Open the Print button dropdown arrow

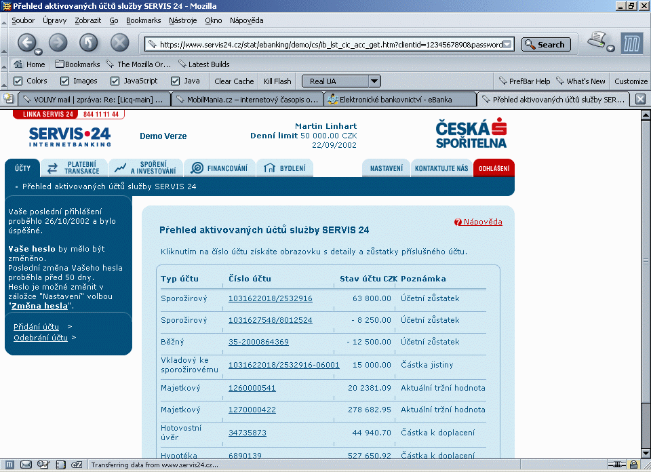[x=610, y=49]
